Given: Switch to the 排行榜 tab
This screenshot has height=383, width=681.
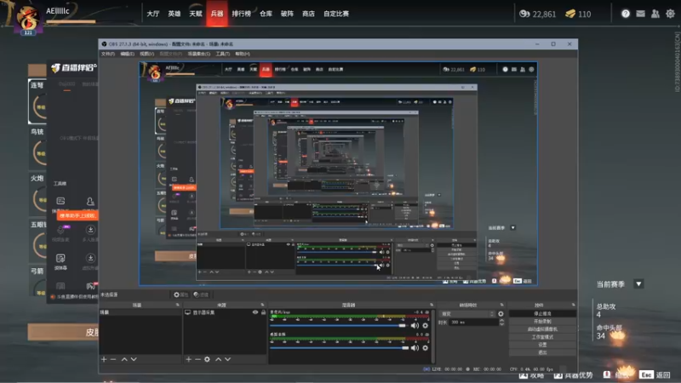Looking at the screenshot, I should pyautogui.click(x=242, y=14).
